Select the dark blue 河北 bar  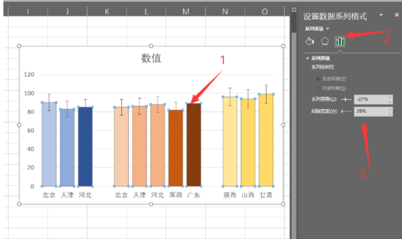pos(85,146)
